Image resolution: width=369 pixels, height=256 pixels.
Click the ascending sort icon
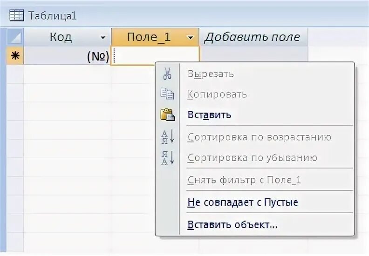click(167, 137)
